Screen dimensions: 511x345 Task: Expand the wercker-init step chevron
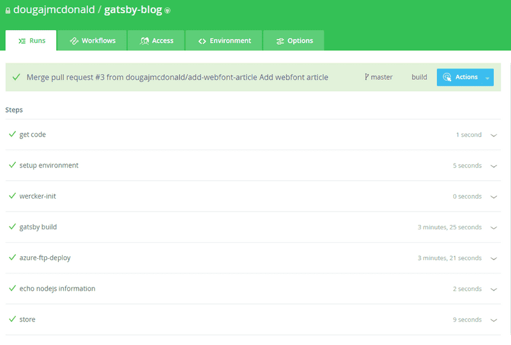click(x=494, y=197)
